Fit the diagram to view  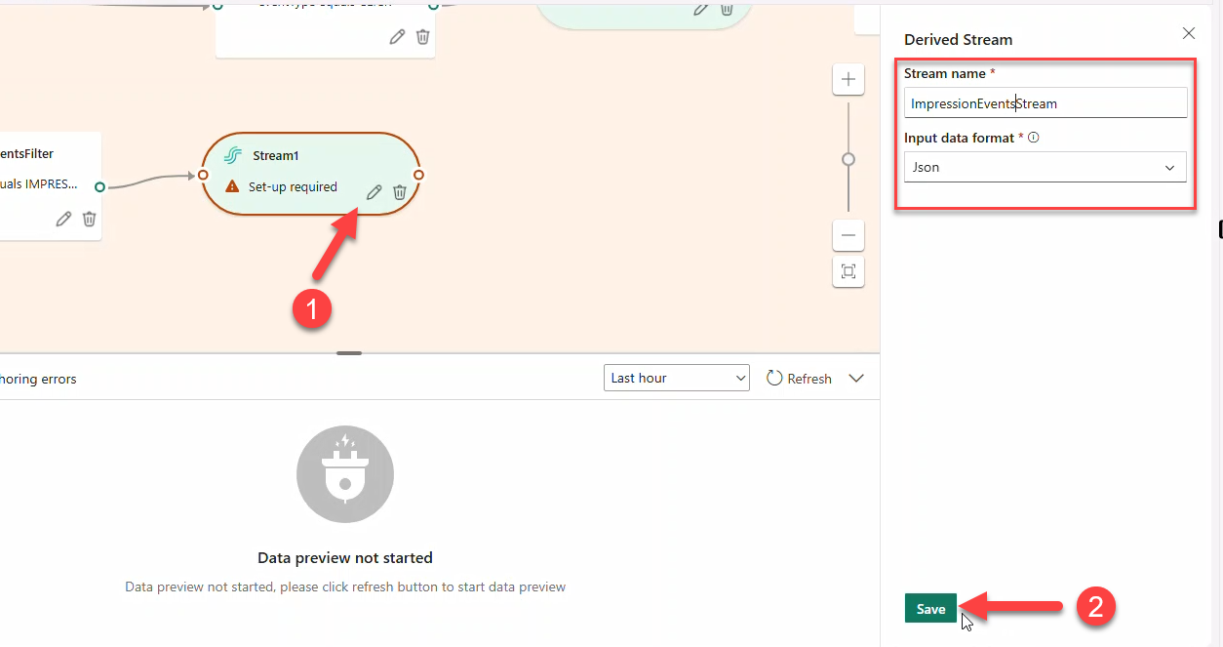[x=848, y=271]
